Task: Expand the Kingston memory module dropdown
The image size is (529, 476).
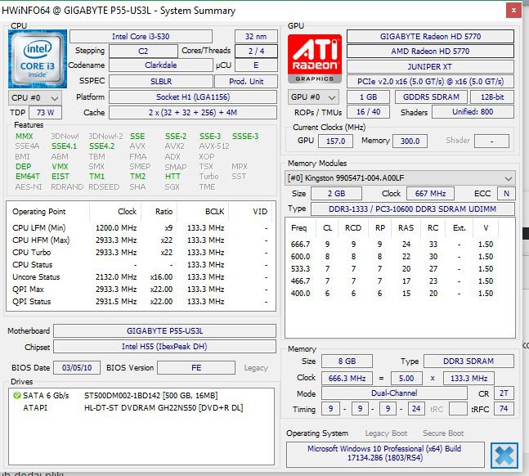Action: pos(400,178)
